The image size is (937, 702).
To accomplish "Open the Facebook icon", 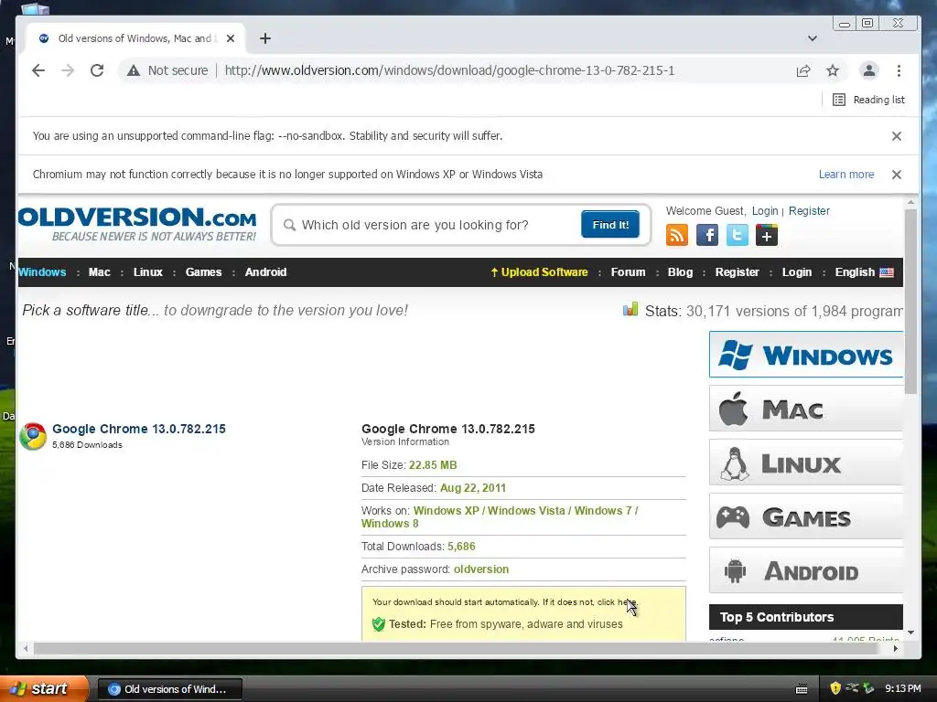I will [x=707, y=235].
